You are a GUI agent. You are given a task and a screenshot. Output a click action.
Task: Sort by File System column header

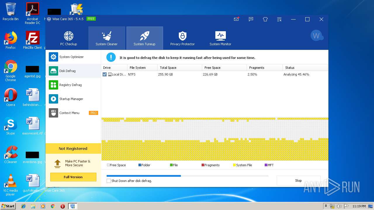point(142,68)
